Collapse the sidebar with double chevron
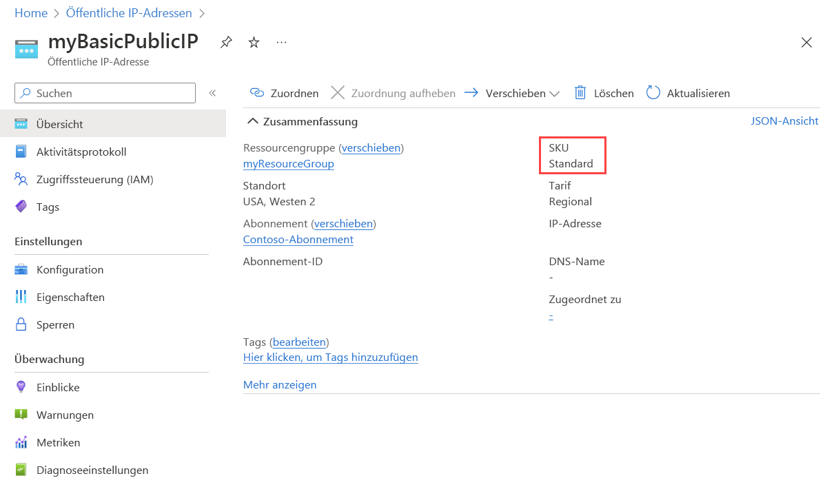 click(213, 93)
